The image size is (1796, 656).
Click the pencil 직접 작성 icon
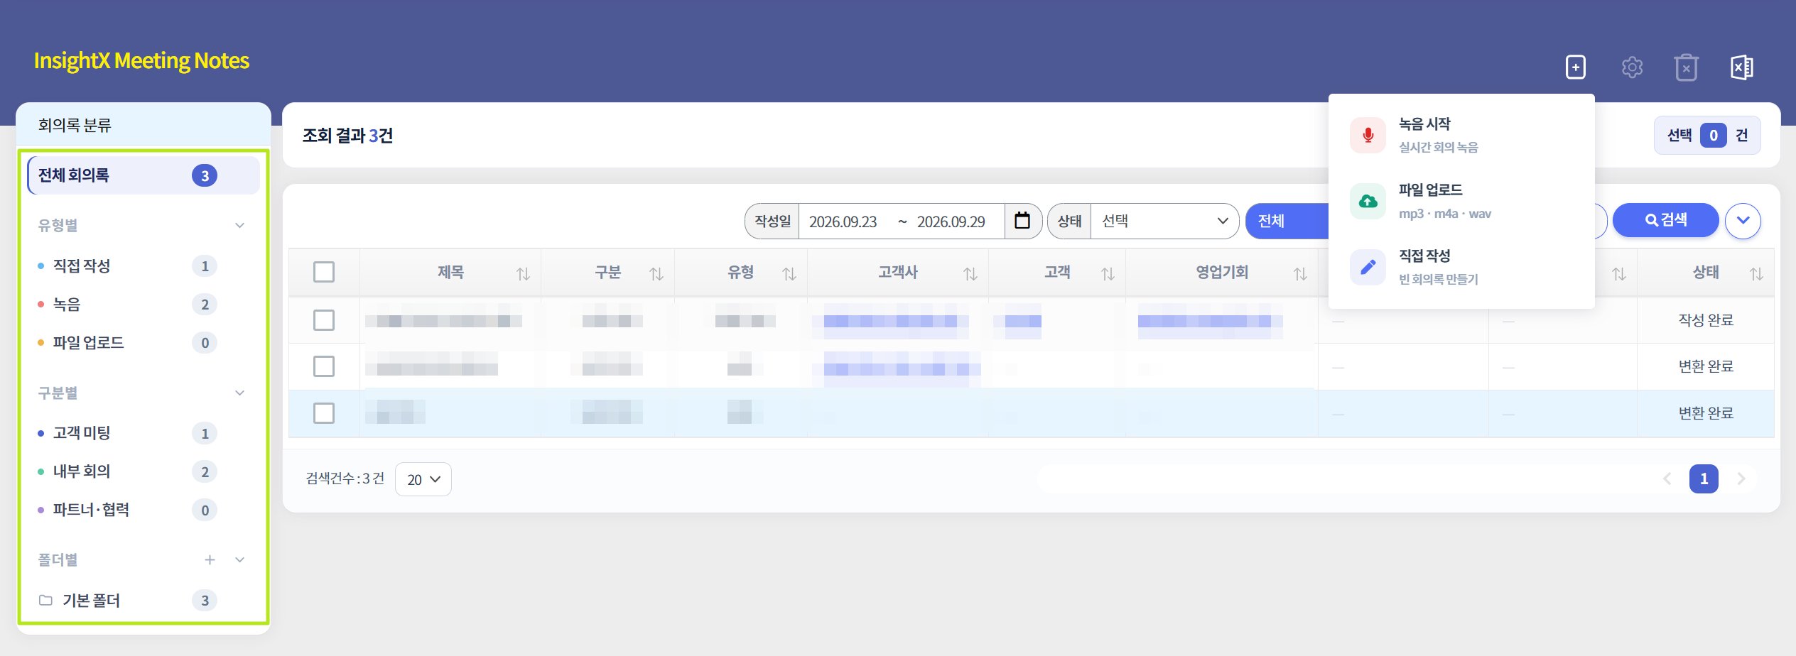(x=1368, y=267)
